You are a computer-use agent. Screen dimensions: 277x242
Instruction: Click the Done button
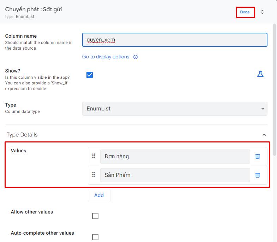point(245,12)
